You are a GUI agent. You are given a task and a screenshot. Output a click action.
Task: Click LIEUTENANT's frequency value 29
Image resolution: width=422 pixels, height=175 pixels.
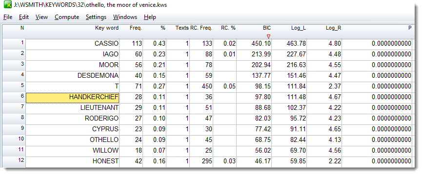pyautogui.click(x=139, y=108)
